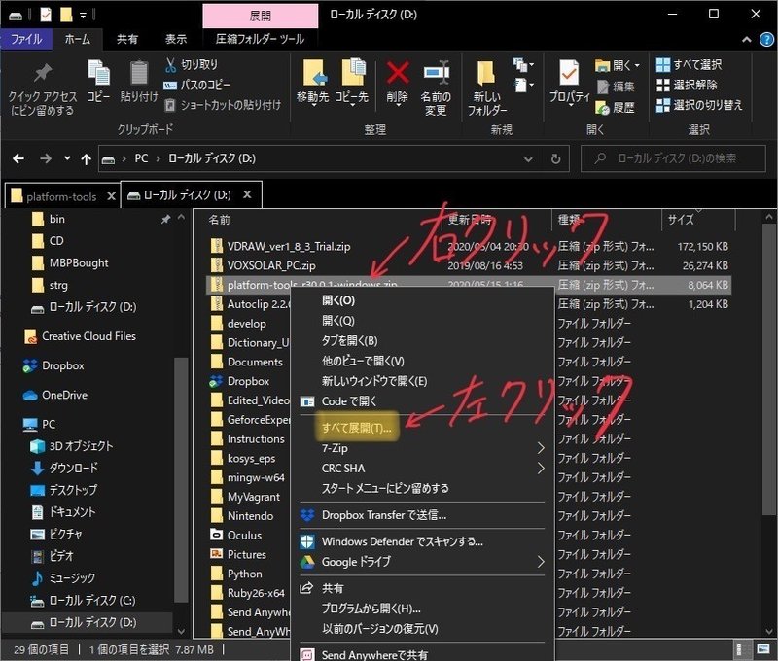
Task: Click the Back navigation arrow
Action: click(x=18, y=158)
